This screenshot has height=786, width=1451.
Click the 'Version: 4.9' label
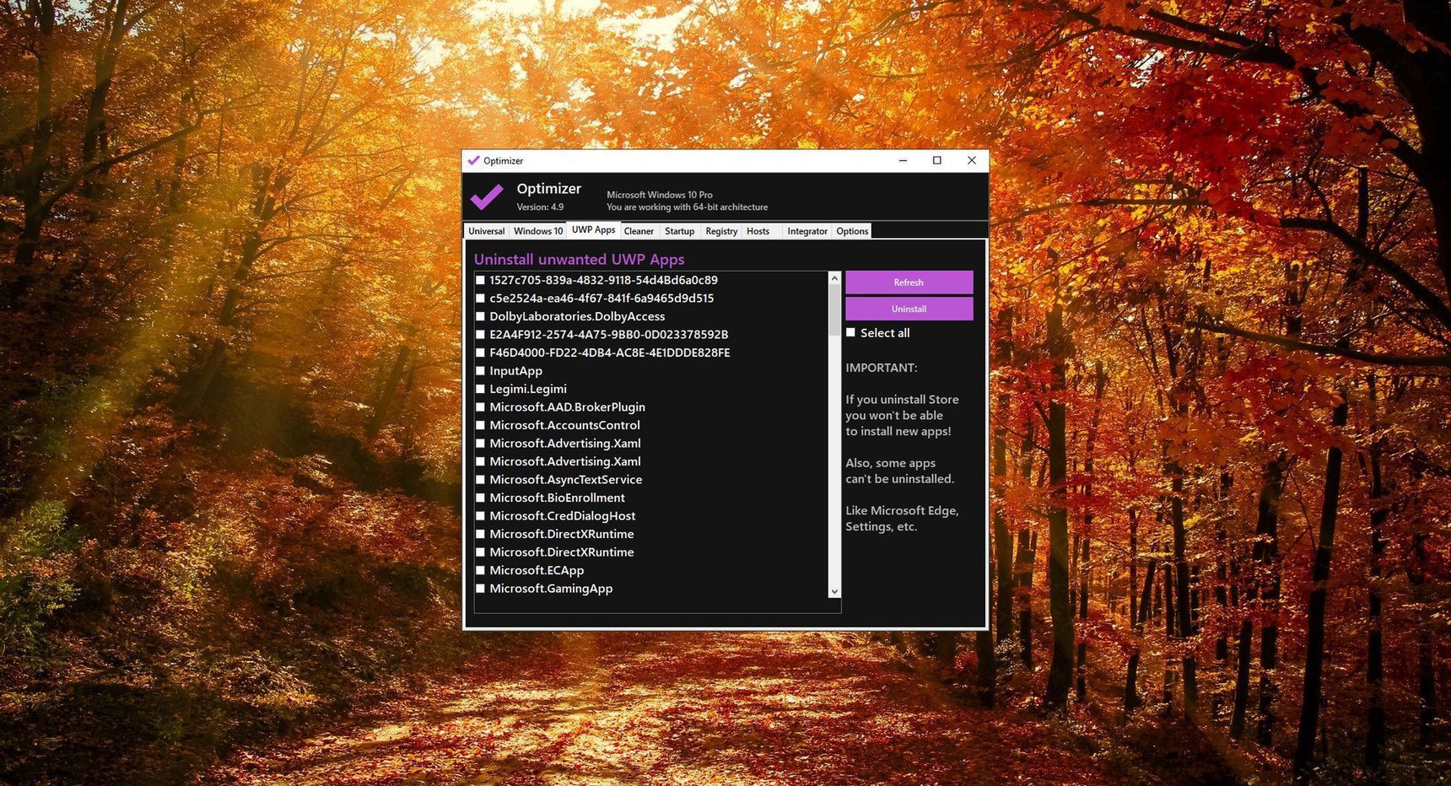click(540, 207)
